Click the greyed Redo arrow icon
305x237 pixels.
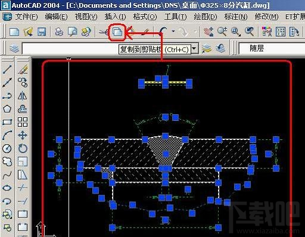(x=183, y=32)
